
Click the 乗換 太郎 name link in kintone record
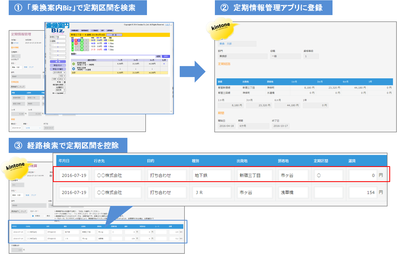[x=225, y=44]
